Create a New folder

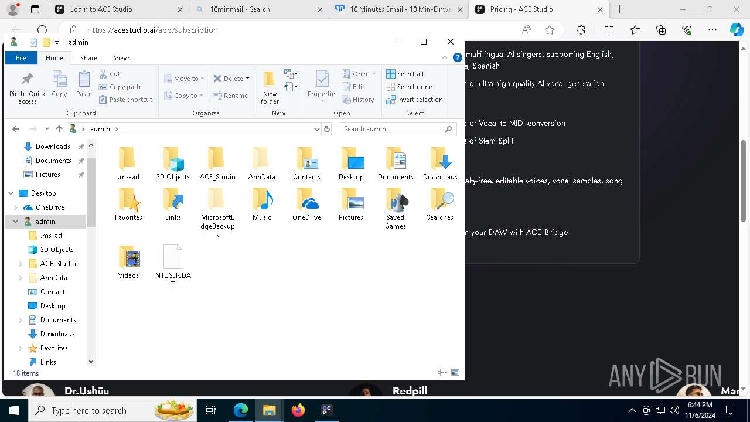click(x=270, y=88)
